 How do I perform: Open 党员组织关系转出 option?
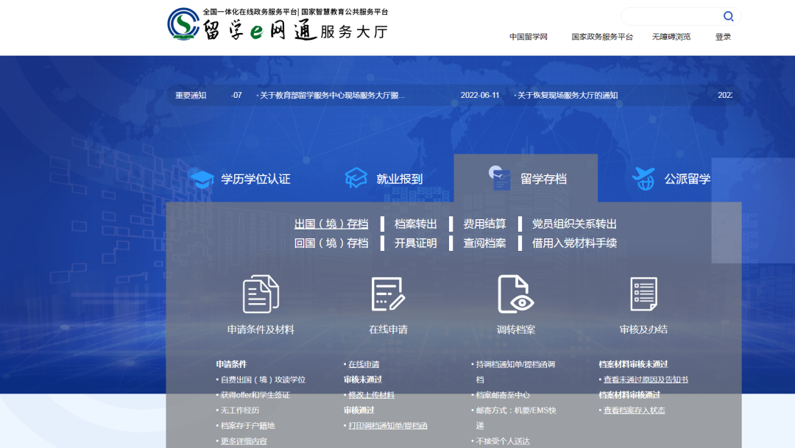[x=574, y=224]
